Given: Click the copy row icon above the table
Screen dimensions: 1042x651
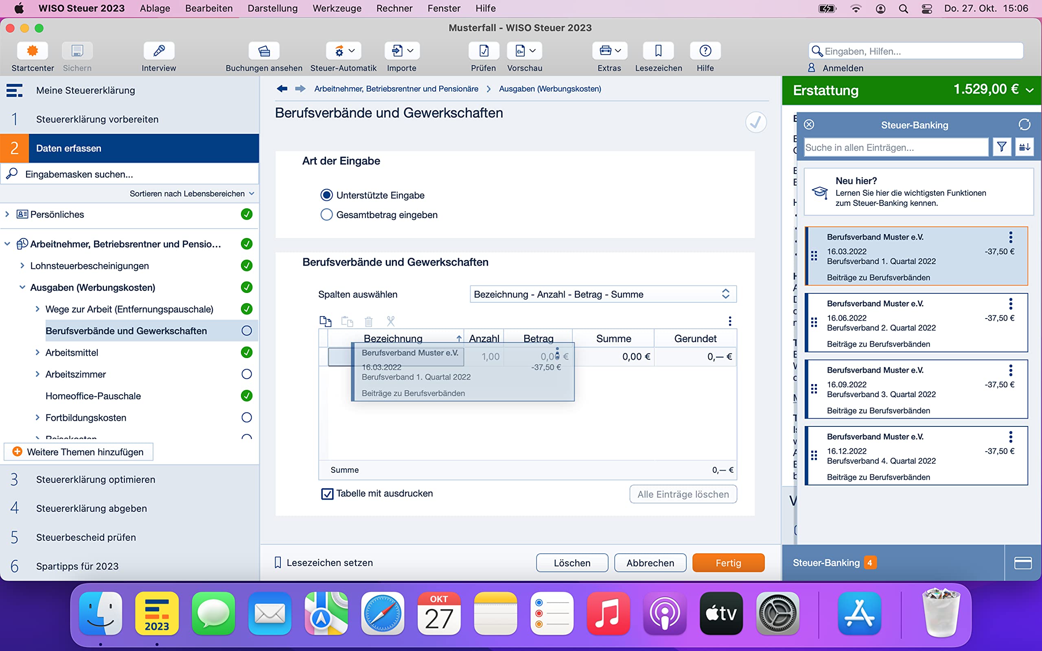Looking at the screenshot, I should pos(326,321).
